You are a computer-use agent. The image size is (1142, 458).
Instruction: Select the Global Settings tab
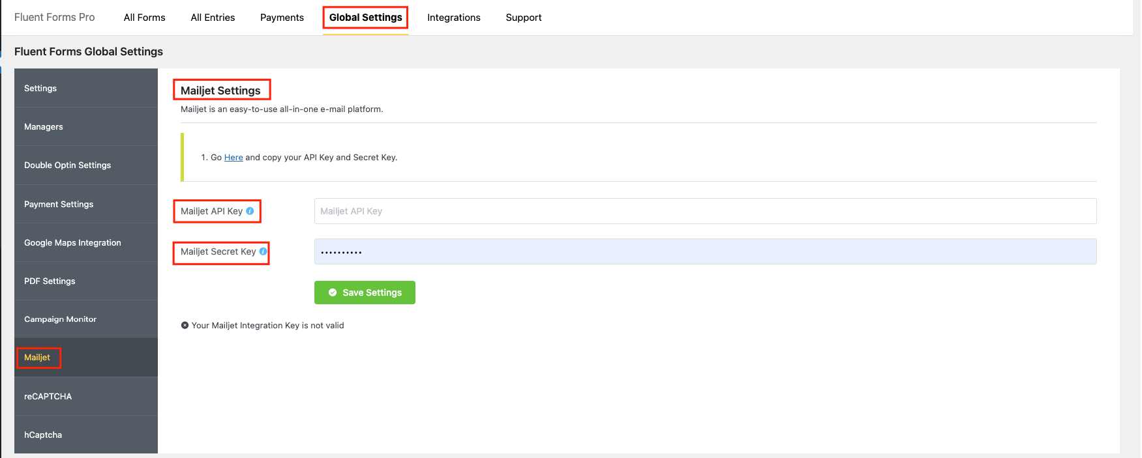tap(365, 18)
